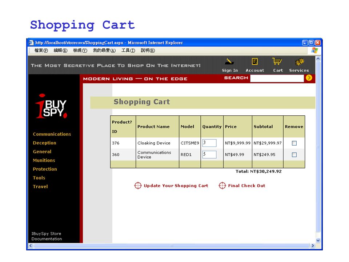Click the vertical scrollbar up arrow
The width and height of the screenshot is (349, 262).
click(x=318, y=59)
